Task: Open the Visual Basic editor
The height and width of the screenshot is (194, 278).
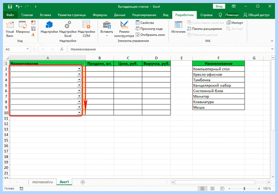Action: (x=10, y=29)
